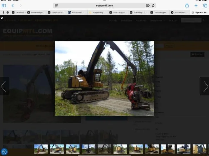Switch to the second Tracking | U... tab
Screen dimensions: 209x156
pos(138,13)
